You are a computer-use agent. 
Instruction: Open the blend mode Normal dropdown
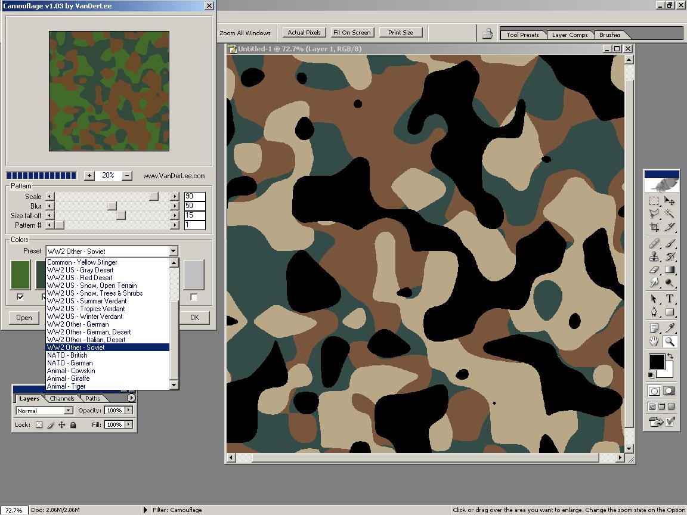point(68,411)
